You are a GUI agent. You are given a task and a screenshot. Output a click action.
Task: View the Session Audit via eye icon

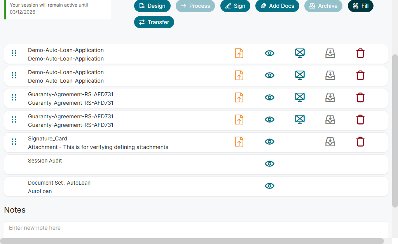tap(270, 164)
